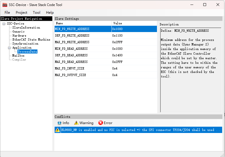The image size is (225, 157).
Task: Select Compiler in navigation tree
Action: [x=19, y=60]
